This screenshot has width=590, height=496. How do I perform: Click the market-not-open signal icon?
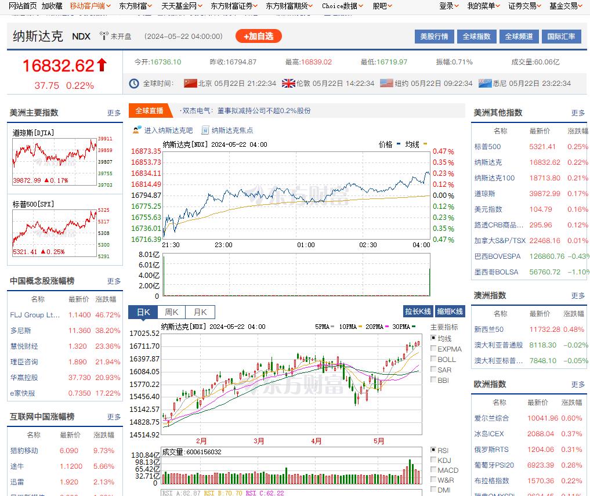[104, 36]
